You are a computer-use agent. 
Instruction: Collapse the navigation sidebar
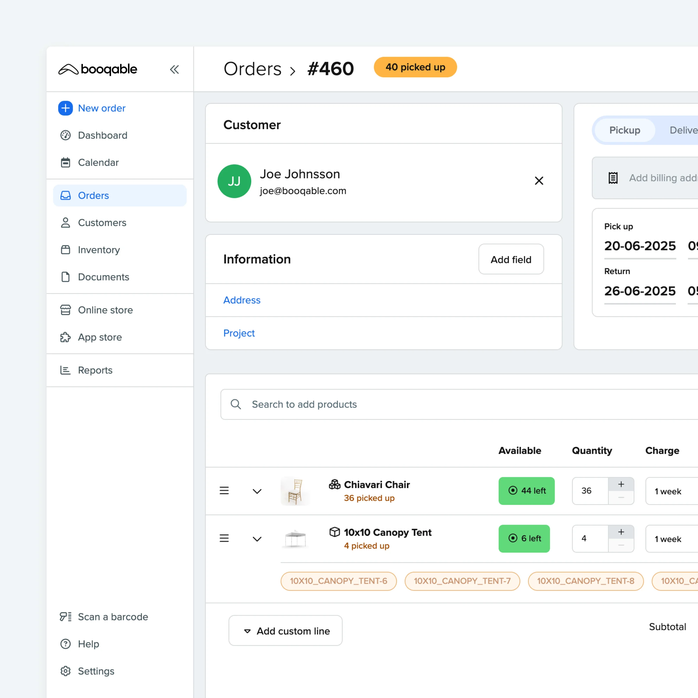(x=175, y=70)
